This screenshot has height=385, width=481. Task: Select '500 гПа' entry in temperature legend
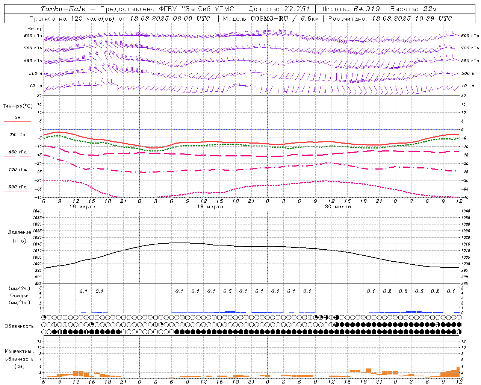(x=18, y=187)
